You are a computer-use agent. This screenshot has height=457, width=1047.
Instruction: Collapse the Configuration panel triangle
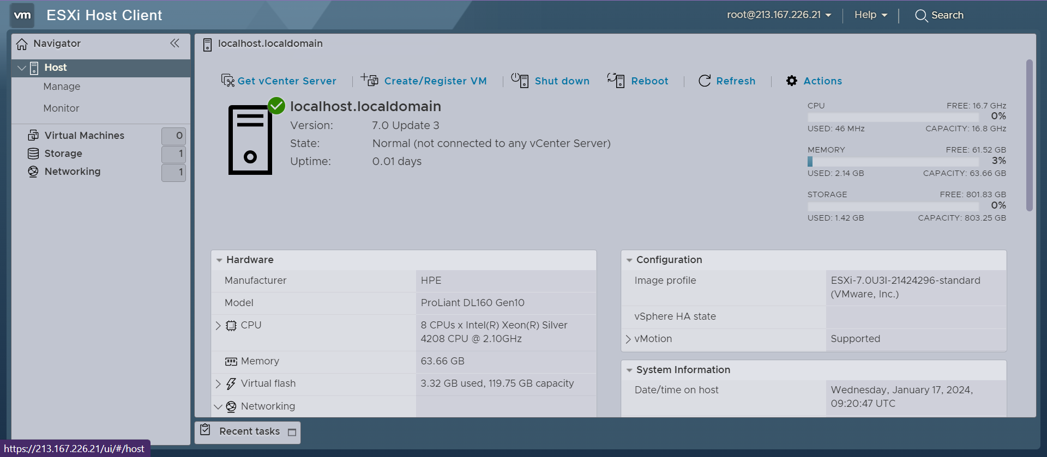pos(629,260)
